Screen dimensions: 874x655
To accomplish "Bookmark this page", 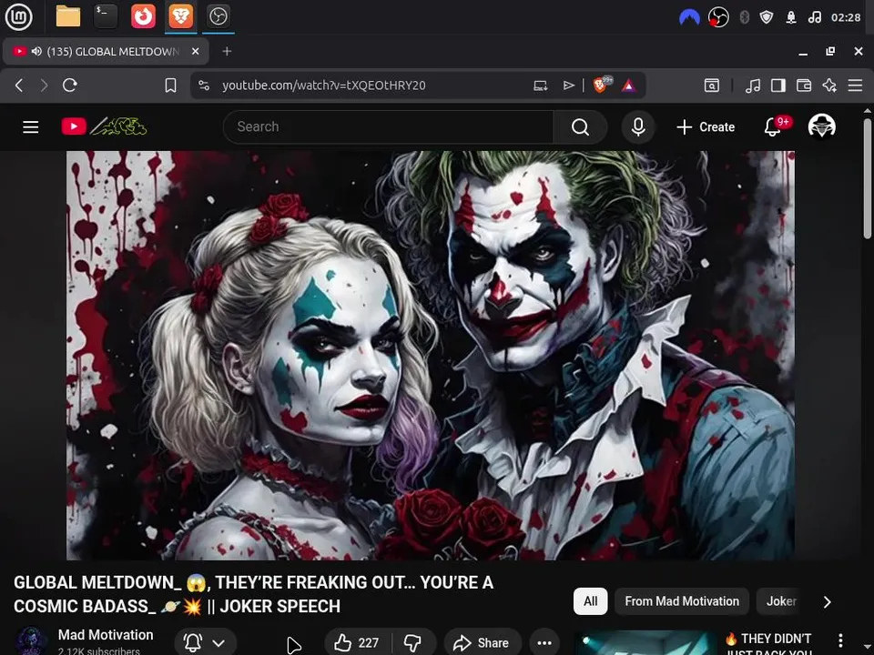I will pyautogui.click(x=170, y=86).
